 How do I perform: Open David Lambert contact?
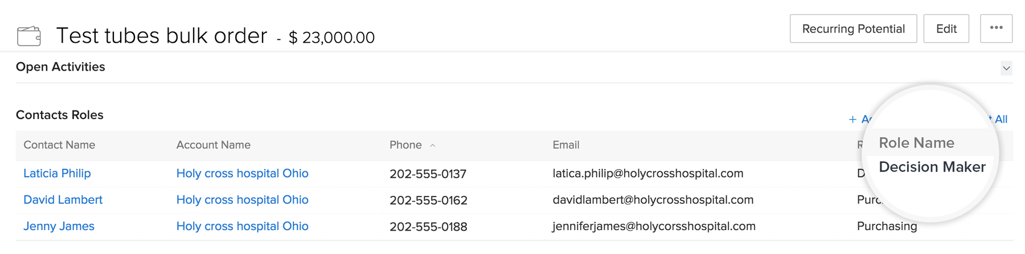(63, 200)
